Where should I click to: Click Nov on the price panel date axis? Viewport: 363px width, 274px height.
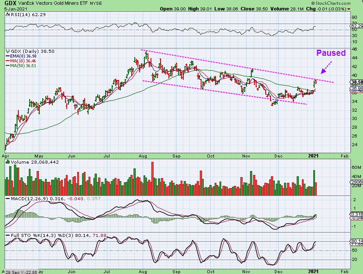click(x=246, y=156)
